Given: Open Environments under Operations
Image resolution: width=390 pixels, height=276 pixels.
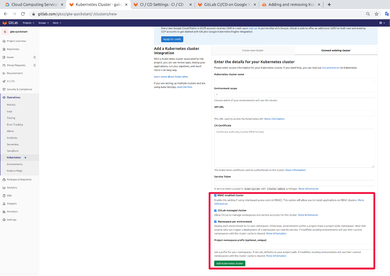Looking at the screenshot, I should (15, 164).
